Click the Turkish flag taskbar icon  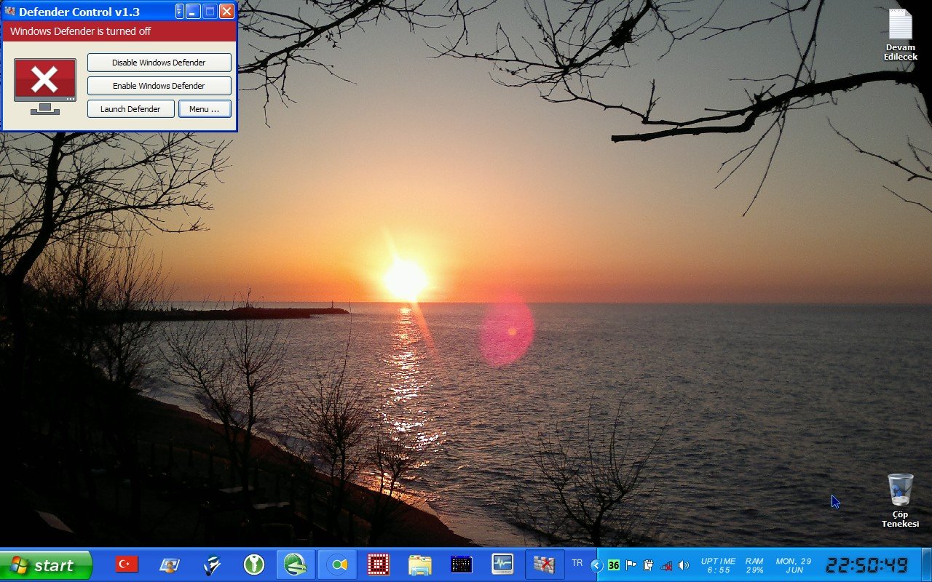127,564
